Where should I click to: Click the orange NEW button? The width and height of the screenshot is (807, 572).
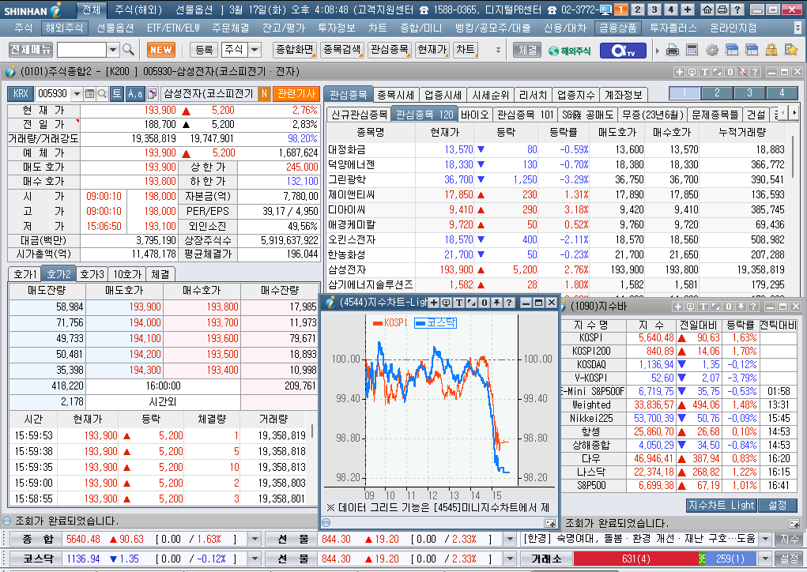[161, 50]
